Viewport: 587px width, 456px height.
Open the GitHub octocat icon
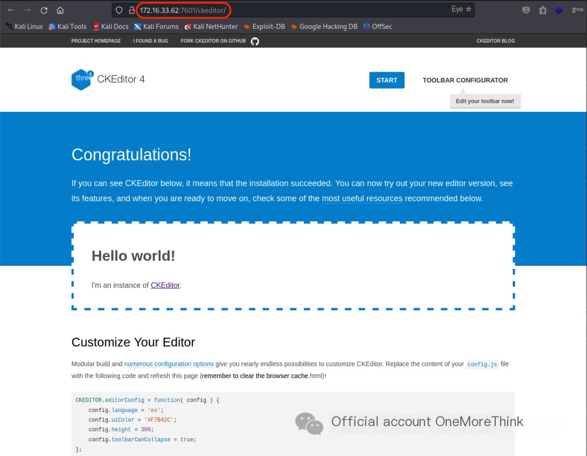[255, 41]
